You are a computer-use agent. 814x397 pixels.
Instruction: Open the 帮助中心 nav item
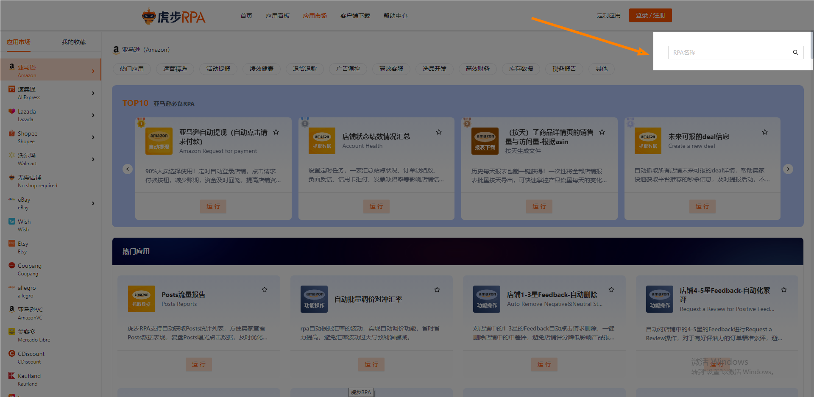(396, 16)
